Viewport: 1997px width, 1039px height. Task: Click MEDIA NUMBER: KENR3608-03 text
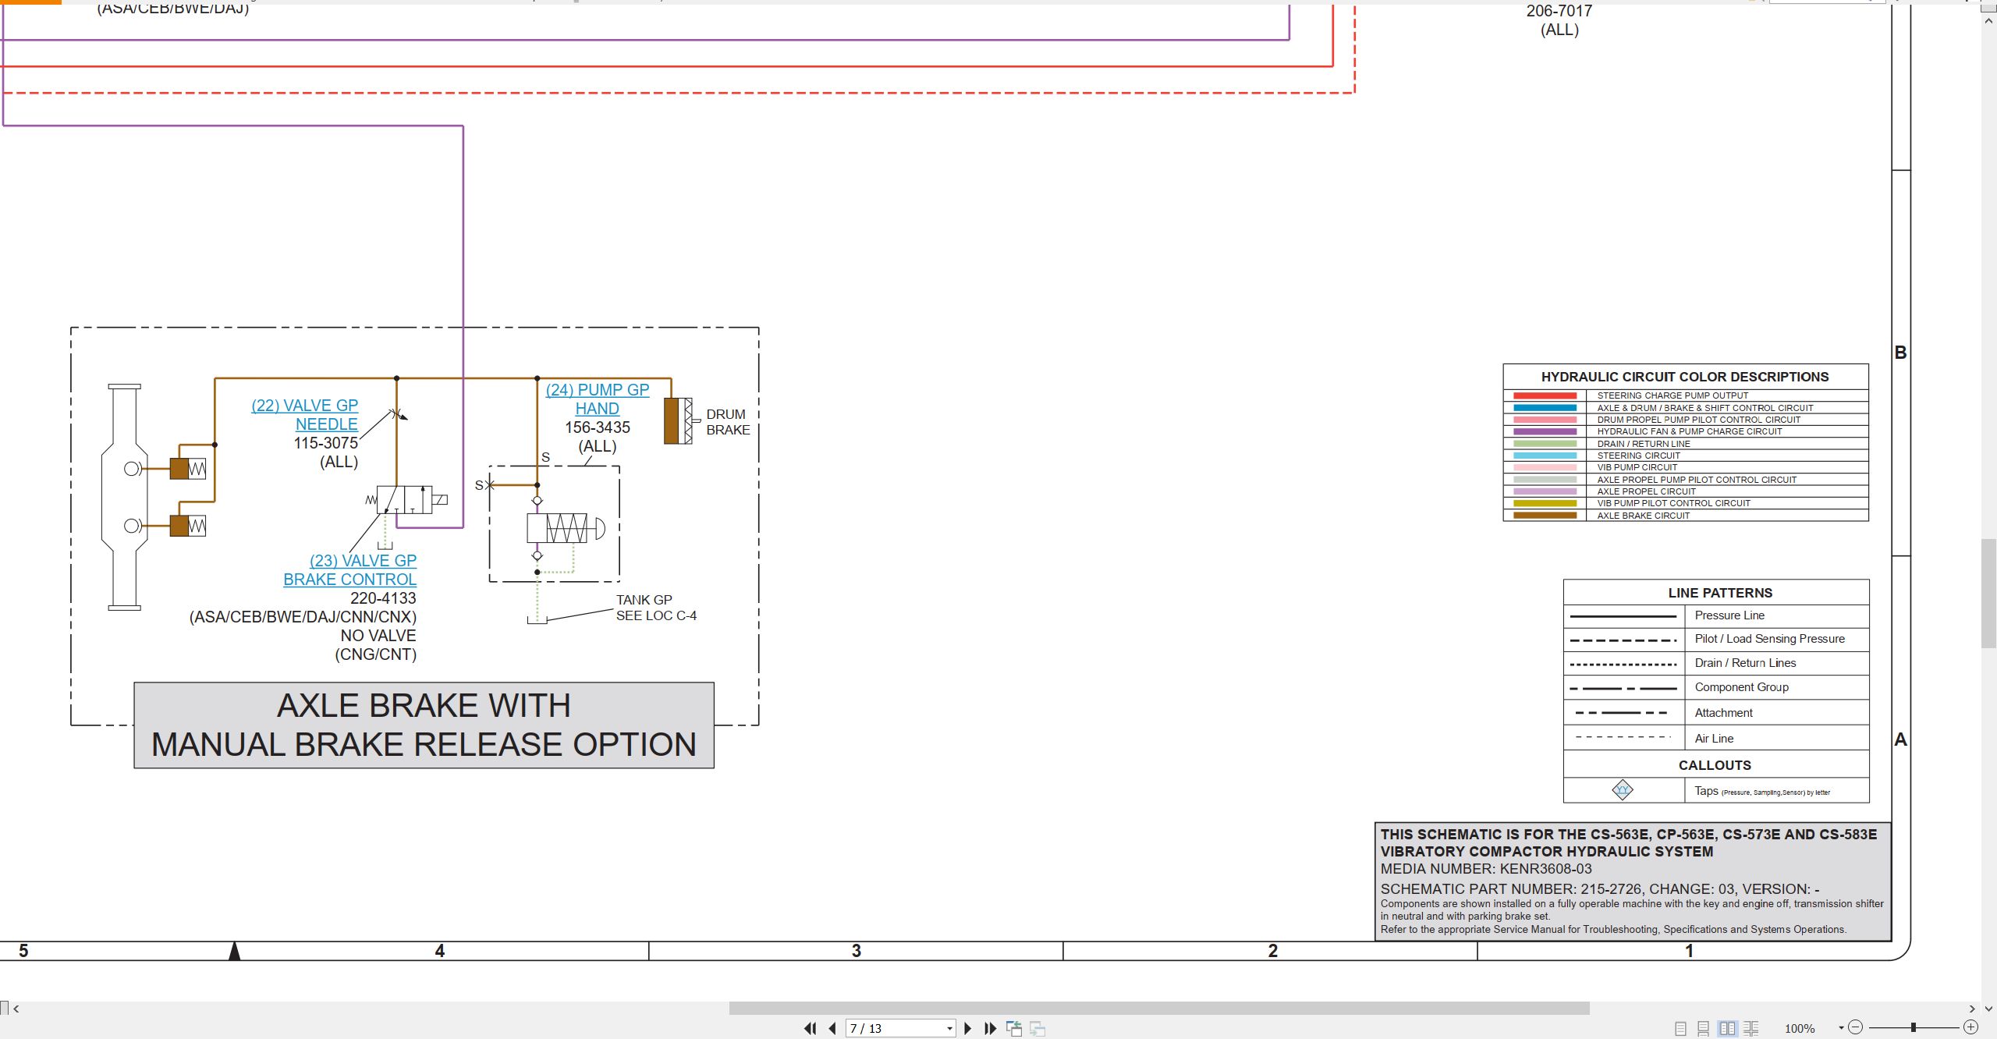pyautogui.click(x=1486, y=869)
